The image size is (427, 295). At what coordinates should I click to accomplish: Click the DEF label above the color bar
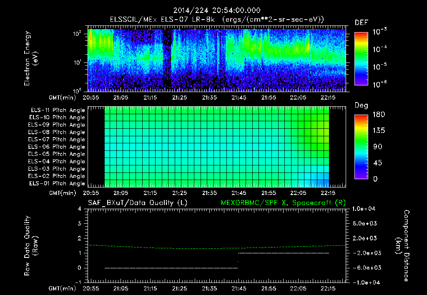click(362, 23)
